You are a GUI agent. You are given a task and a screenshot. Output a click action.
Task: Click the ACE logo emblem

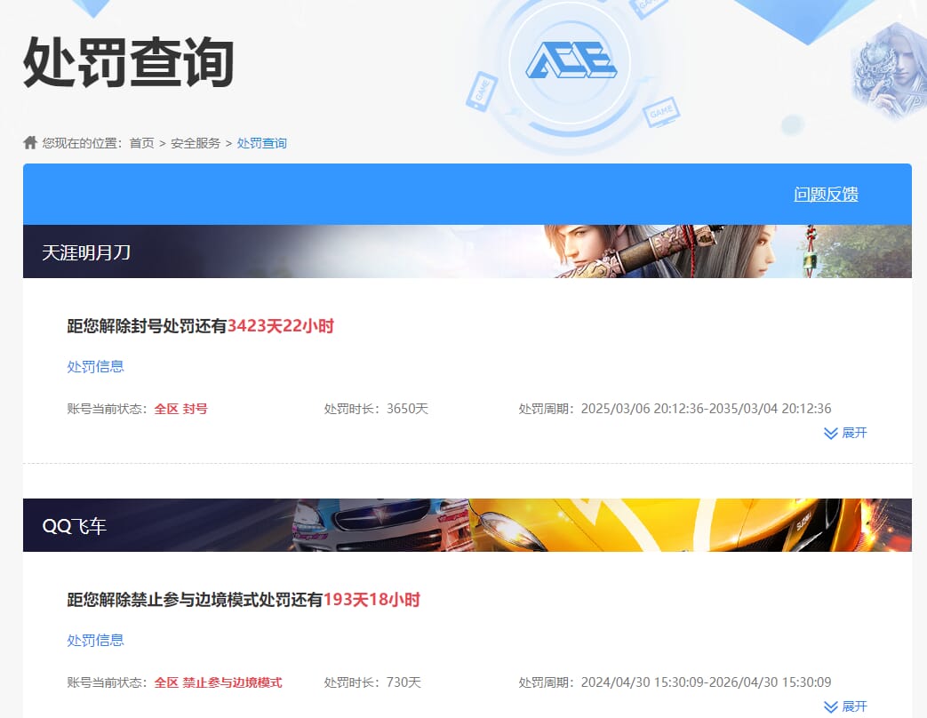570,60
